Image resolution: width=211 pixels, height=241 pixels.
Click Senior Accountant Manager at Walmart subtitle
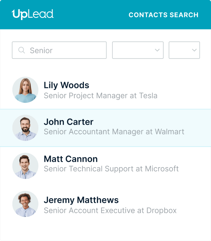point(114,132)
